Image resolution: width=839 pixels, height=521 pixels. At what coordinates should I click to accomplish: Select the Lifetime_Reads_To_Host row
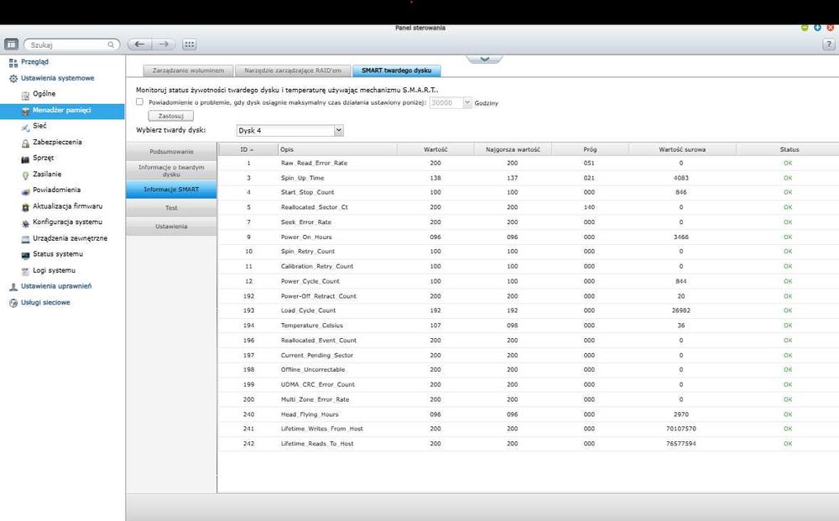pos(529,444)
